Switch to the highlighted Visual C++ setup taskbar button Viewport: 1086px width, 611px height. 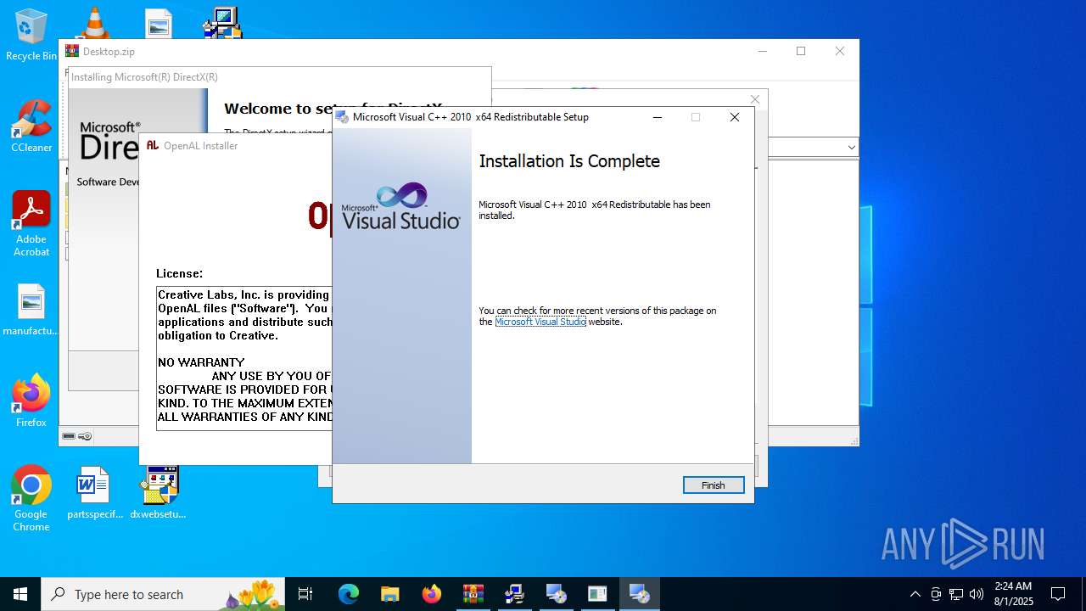(x=640, y=594)
